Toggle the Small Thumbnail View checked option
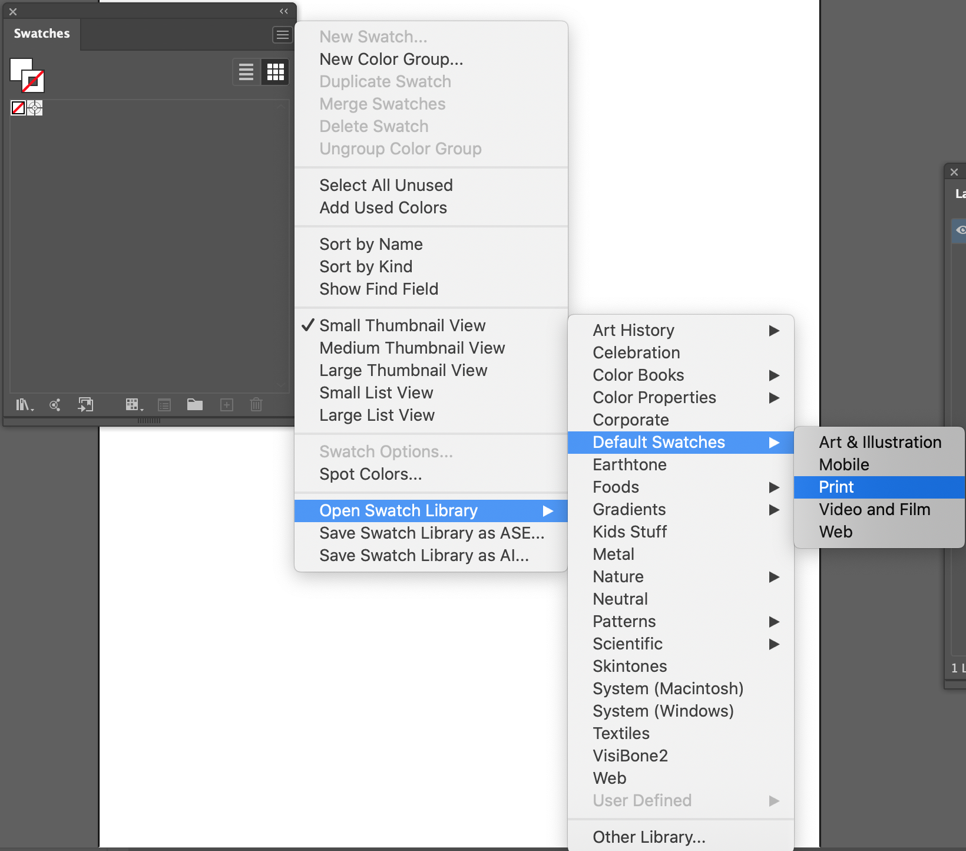966x851 pixels. 431,325
